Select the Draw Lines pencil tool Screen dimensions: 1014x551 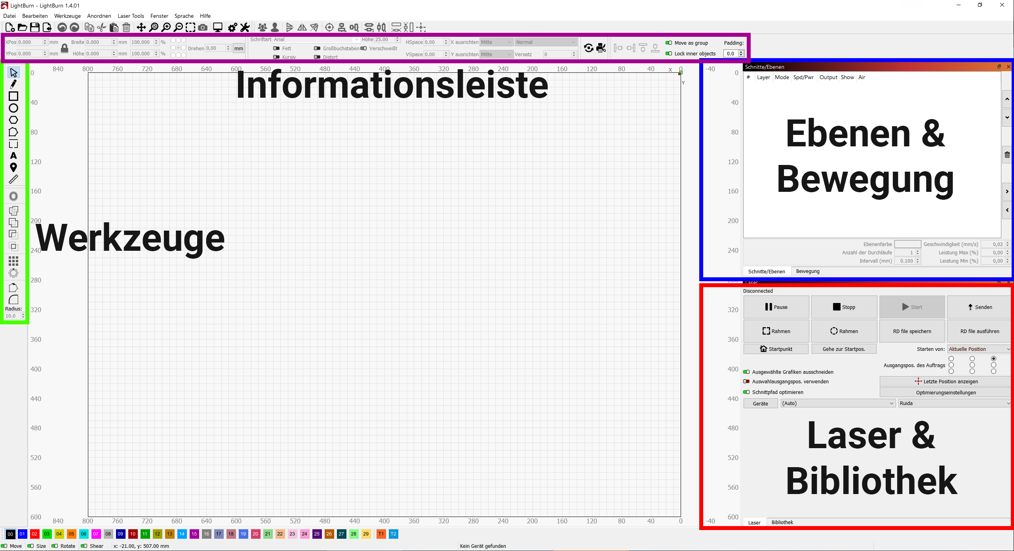click(13, 84)
